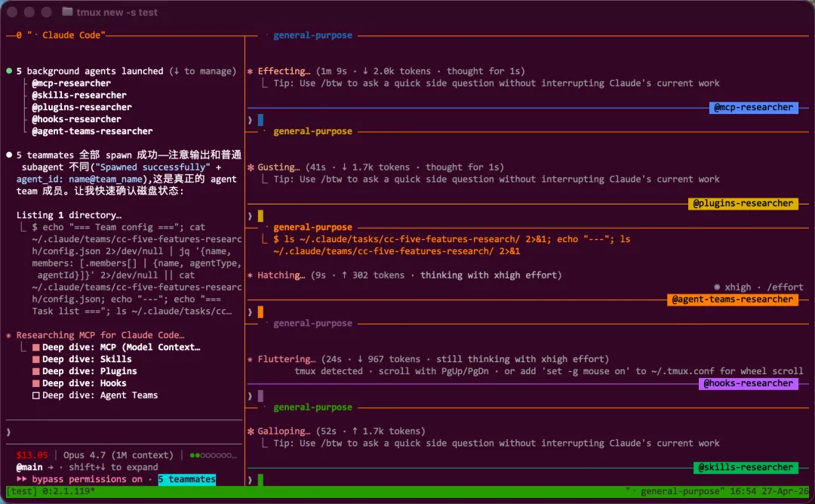Open @plugins-researcher in the background agents list

tap(81, 107)
